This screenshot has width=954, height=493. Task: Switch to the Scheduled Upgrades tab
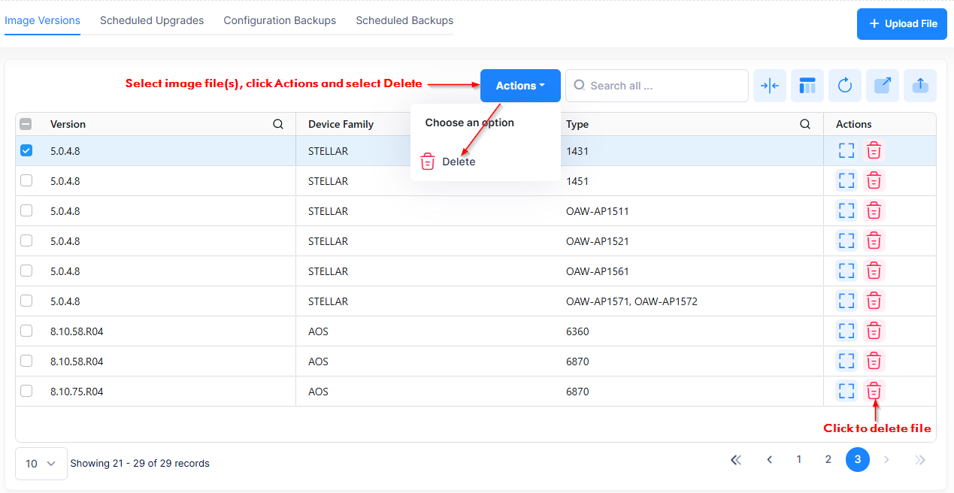(152, 20)
